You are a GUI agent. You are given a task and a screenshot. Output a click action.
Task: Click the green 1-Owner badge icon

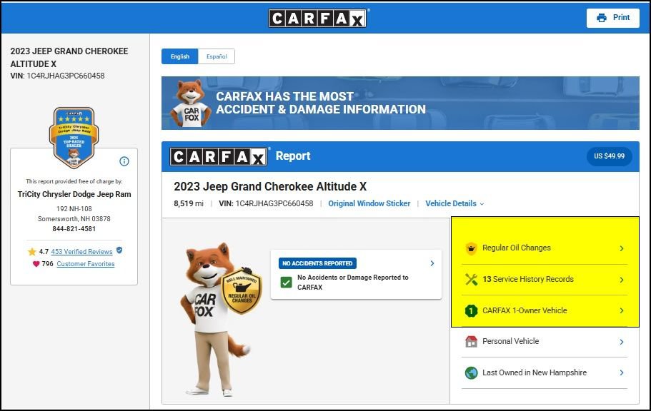[471, 310]
